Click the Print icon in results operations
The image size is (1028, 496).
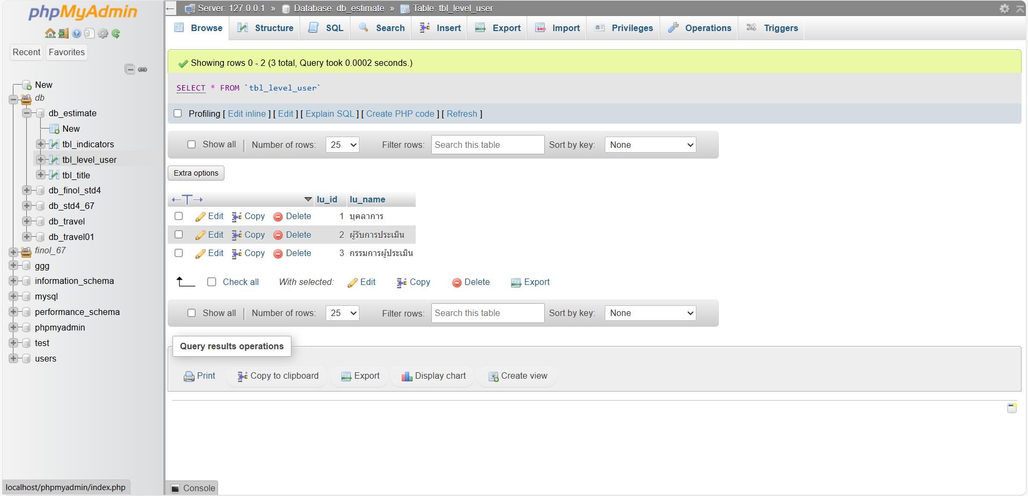click(x=189, y=377)
